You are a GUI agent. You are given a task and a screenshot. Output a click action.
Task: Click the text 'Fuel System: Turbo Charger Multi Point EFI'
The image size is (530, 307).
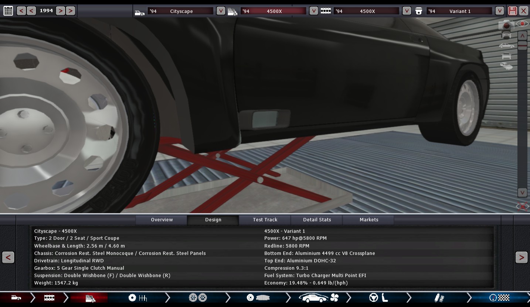(x=315, y=276)
